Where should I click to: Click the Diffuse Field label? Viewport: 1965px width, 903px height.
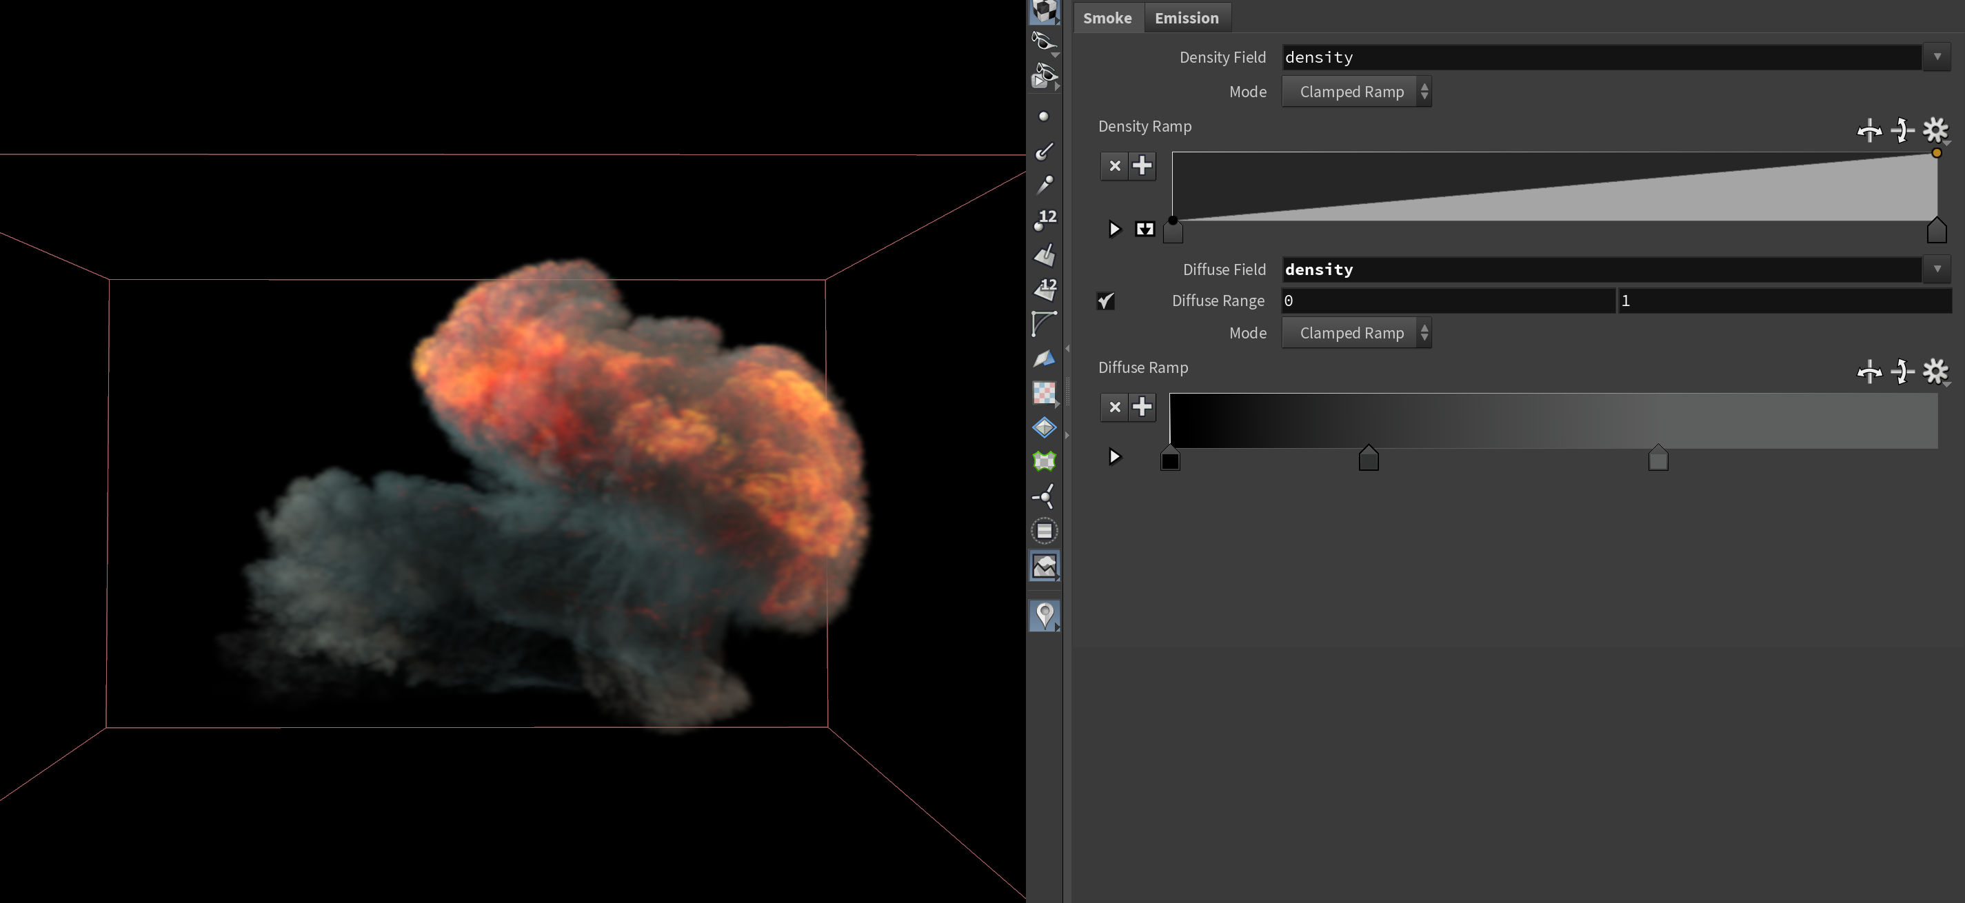click(1225, 270)
